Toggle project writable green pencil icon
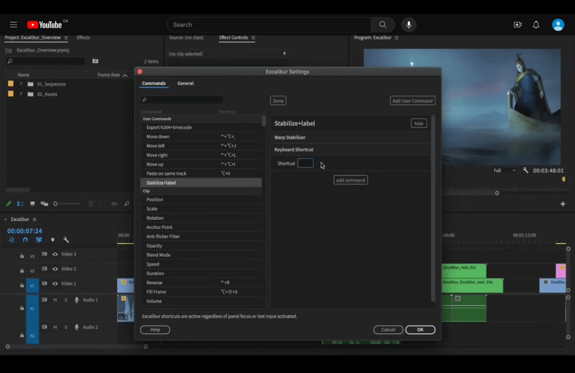The width and height of the screenshot is (575, 373). [x=9, y=204]
